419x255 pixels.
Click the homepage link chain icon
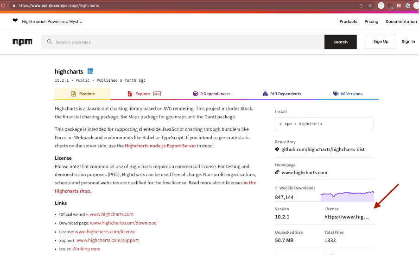[277, 172]
